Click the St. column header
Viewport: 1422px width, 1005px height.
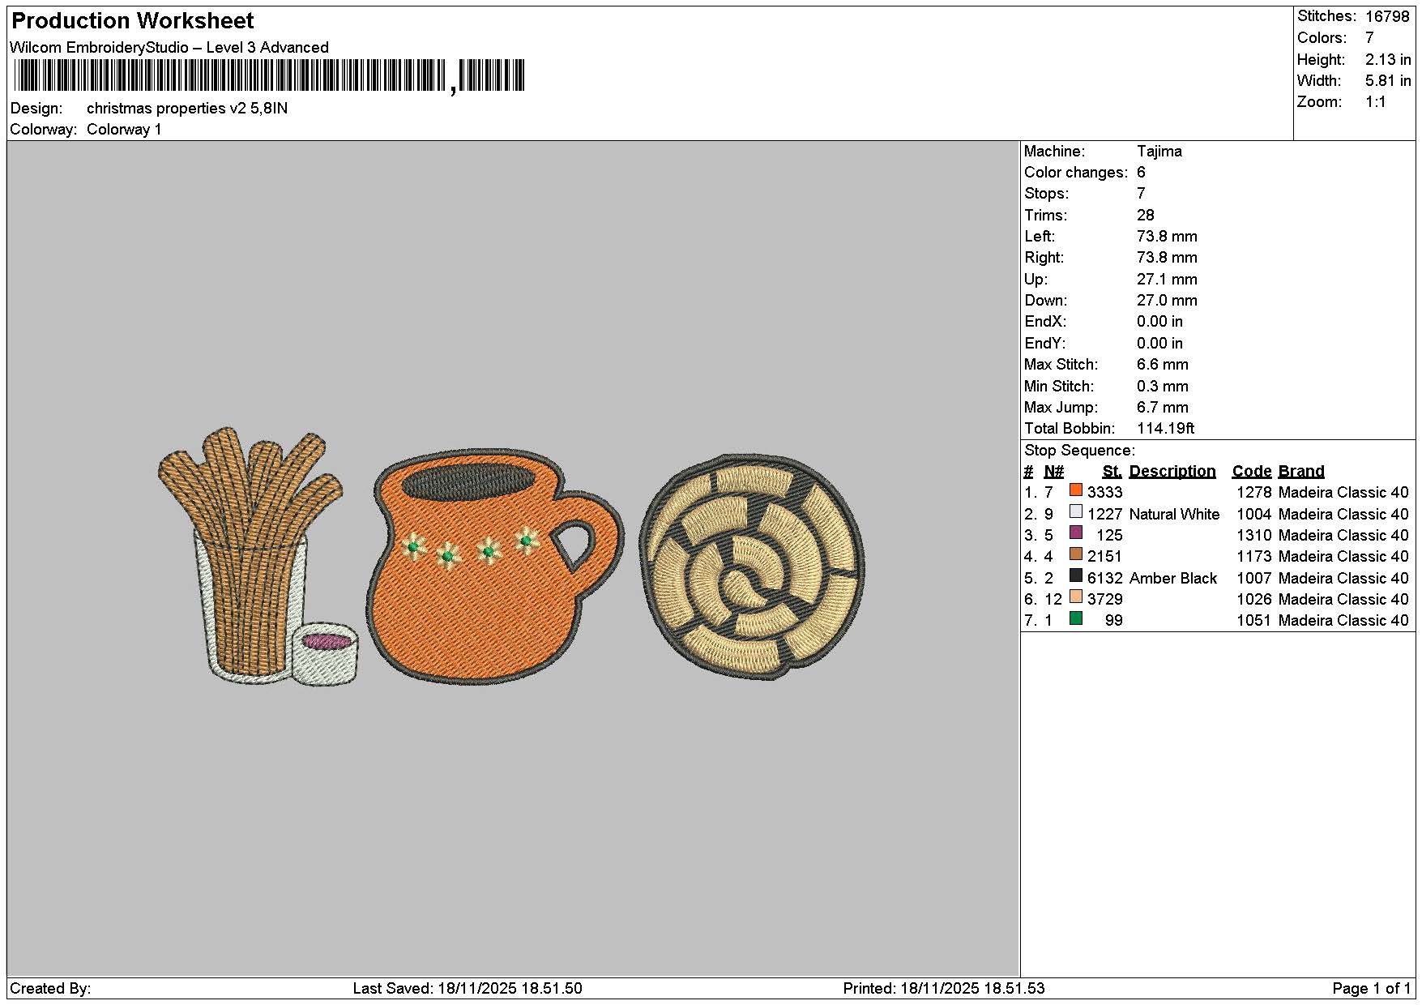click(1112, 472)
